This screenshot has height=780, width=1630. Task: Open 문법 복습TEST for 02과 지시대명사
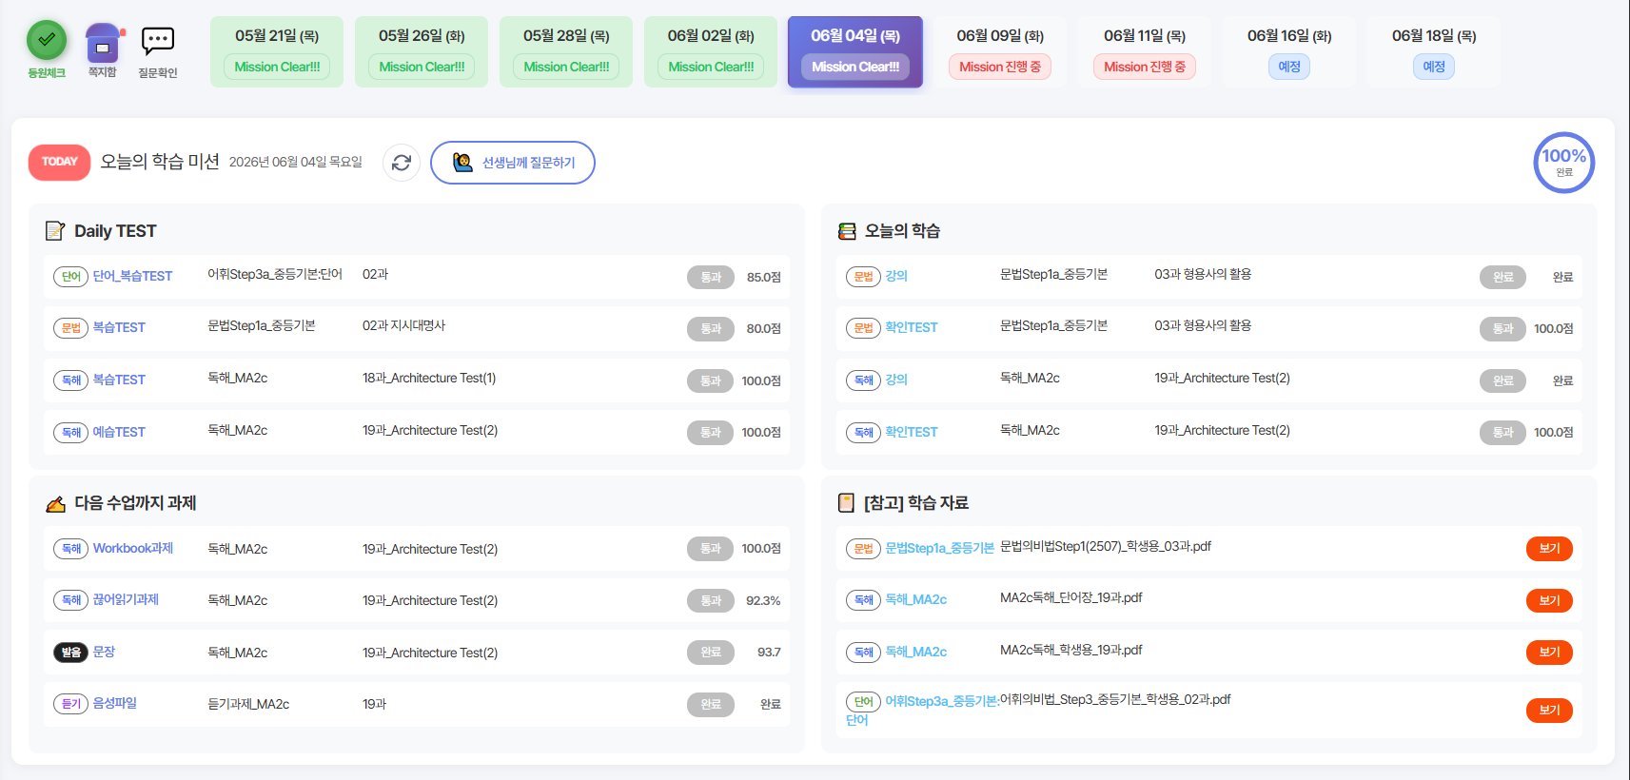point(119,327)
